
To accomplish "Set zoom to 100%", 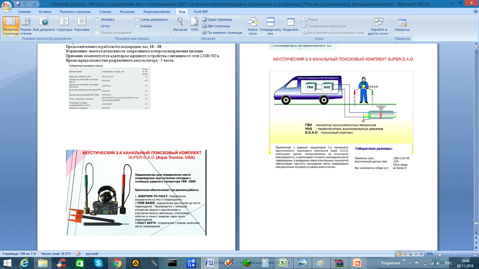I will [195, 25].
